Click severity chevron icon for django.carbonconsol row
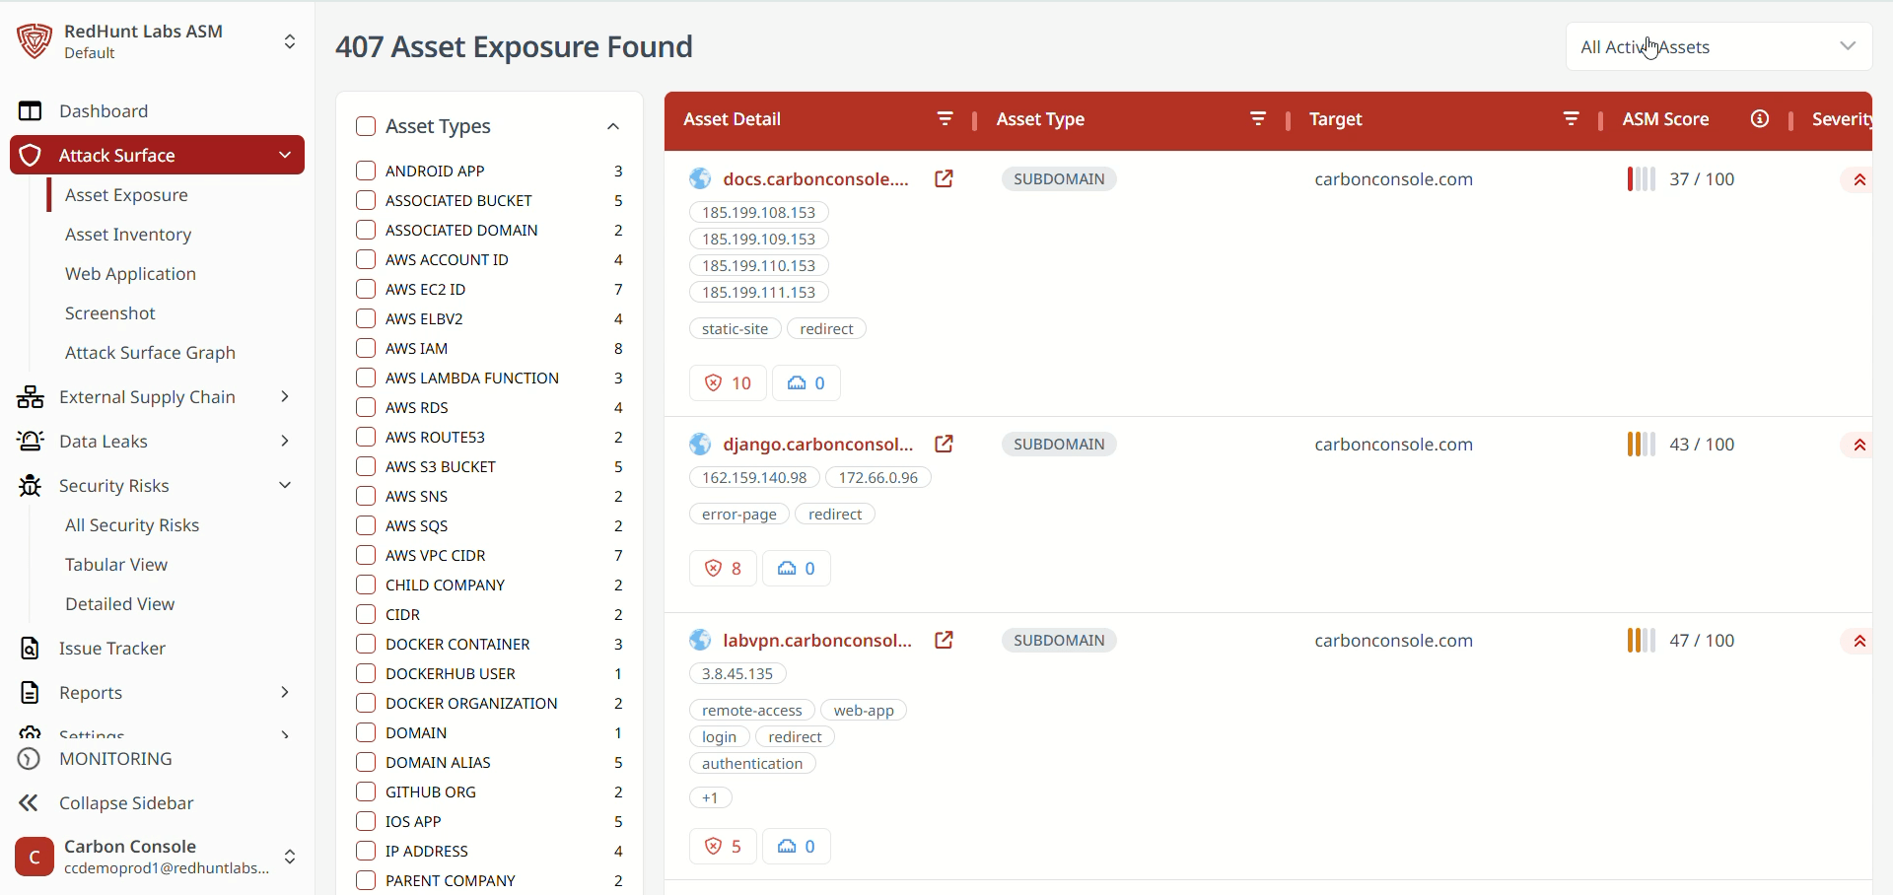 (x=1858, y=445)
